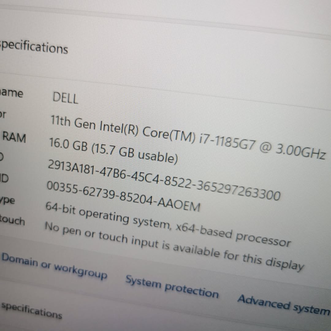Open the Advanced system settings link
Image resolution: width=331 pixels, height=331 pixels.
point(284,305)
